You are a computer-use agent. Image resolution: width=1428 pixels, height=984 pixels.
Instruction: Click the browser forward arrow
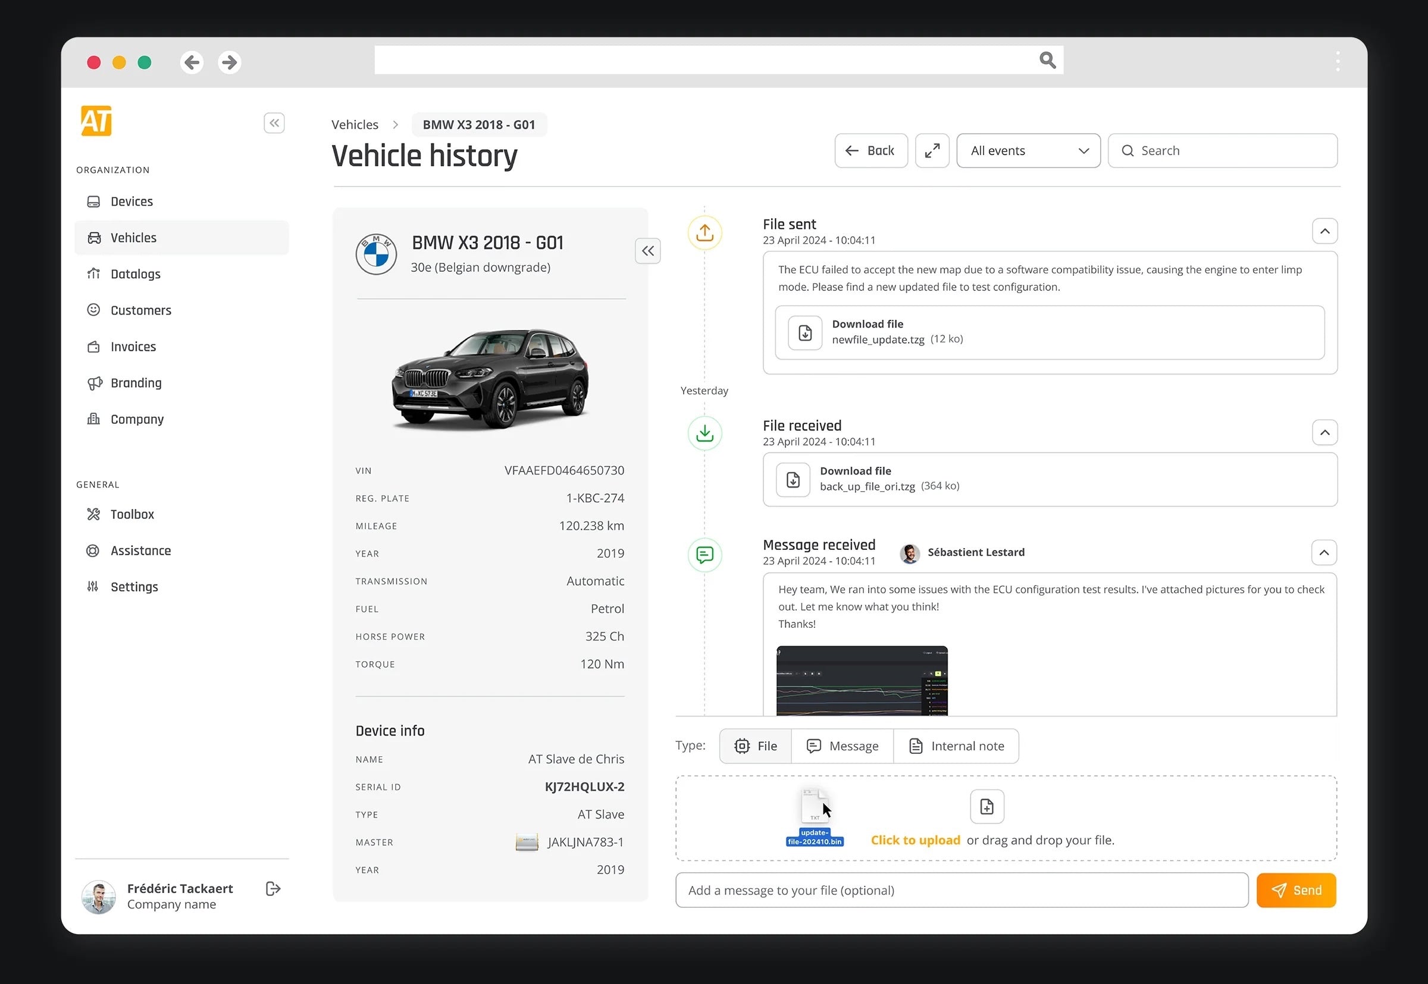[x=230, y=62]
